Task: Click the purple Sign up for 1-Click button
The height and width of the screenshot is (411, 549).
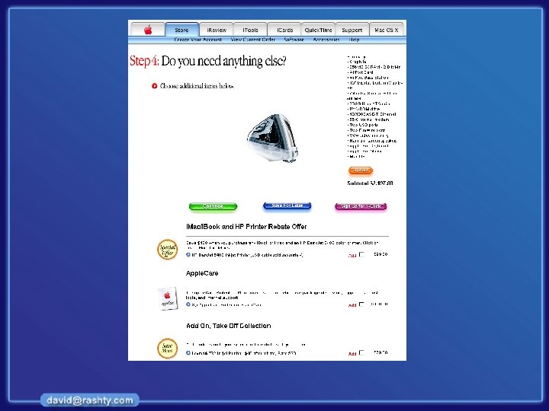Action: point(361,206)
